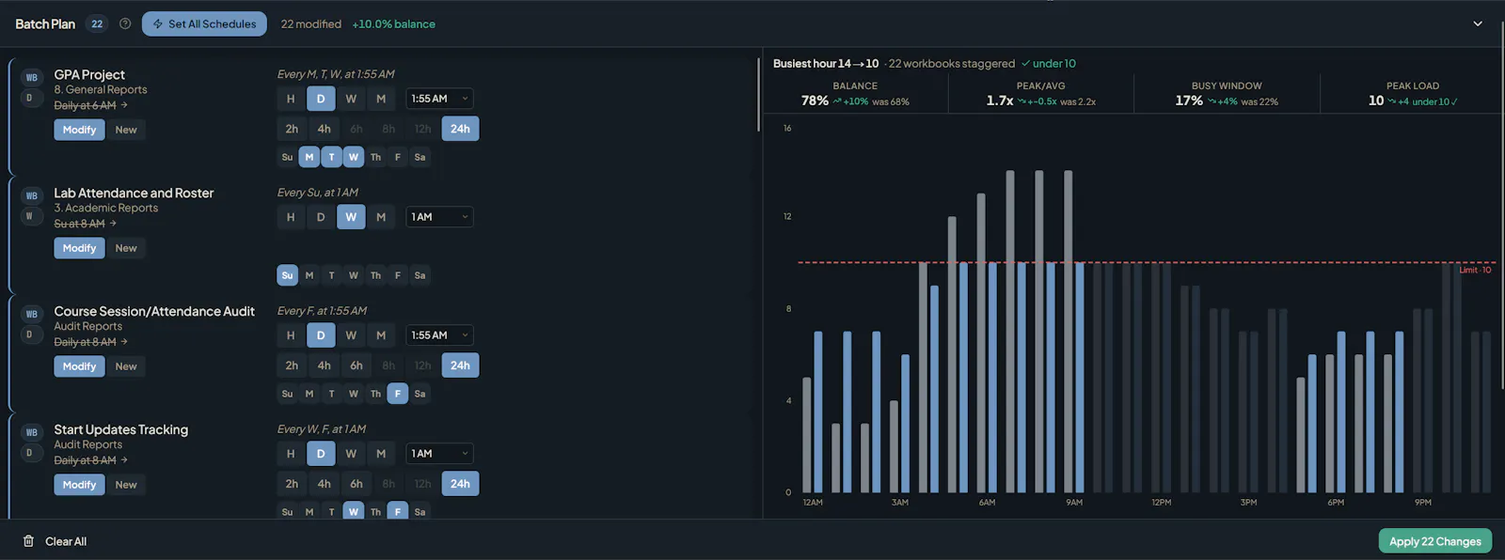Choose the 6h interval for Course Session Audit
The width and height of the screenshot is (1505, 560).
pyautogui.click(x=356, y=366)
